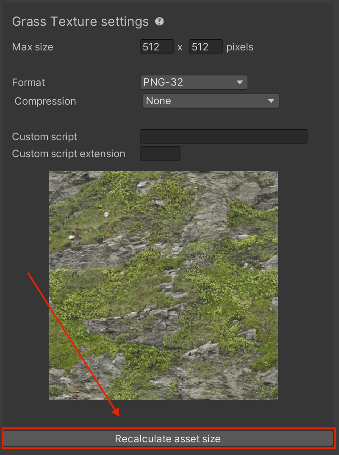Image resolution: width=339 pixels, height=455 pixels.
Task: Click the red arrow annotation head
Action: (x=116, y=412)
